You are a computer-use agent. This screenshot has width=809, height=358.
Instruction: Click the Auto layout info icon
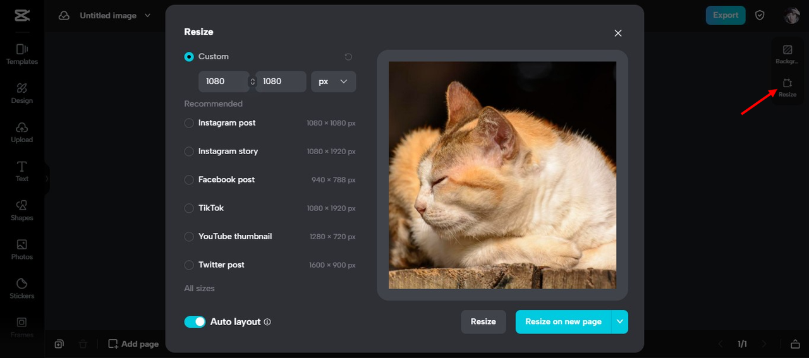[x=267, y=322]
